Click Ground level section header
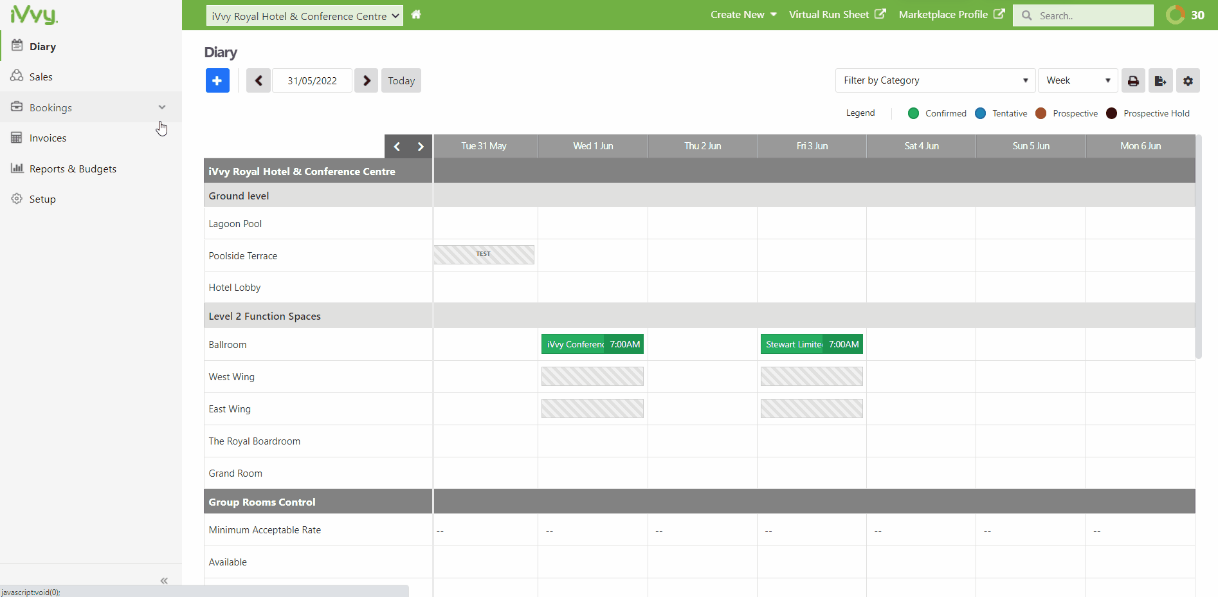This screenshot has height=597, width=1218. pyautogui.click(x=239, y=196)
